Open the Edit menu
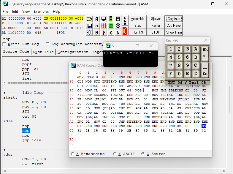 [15, 12]
